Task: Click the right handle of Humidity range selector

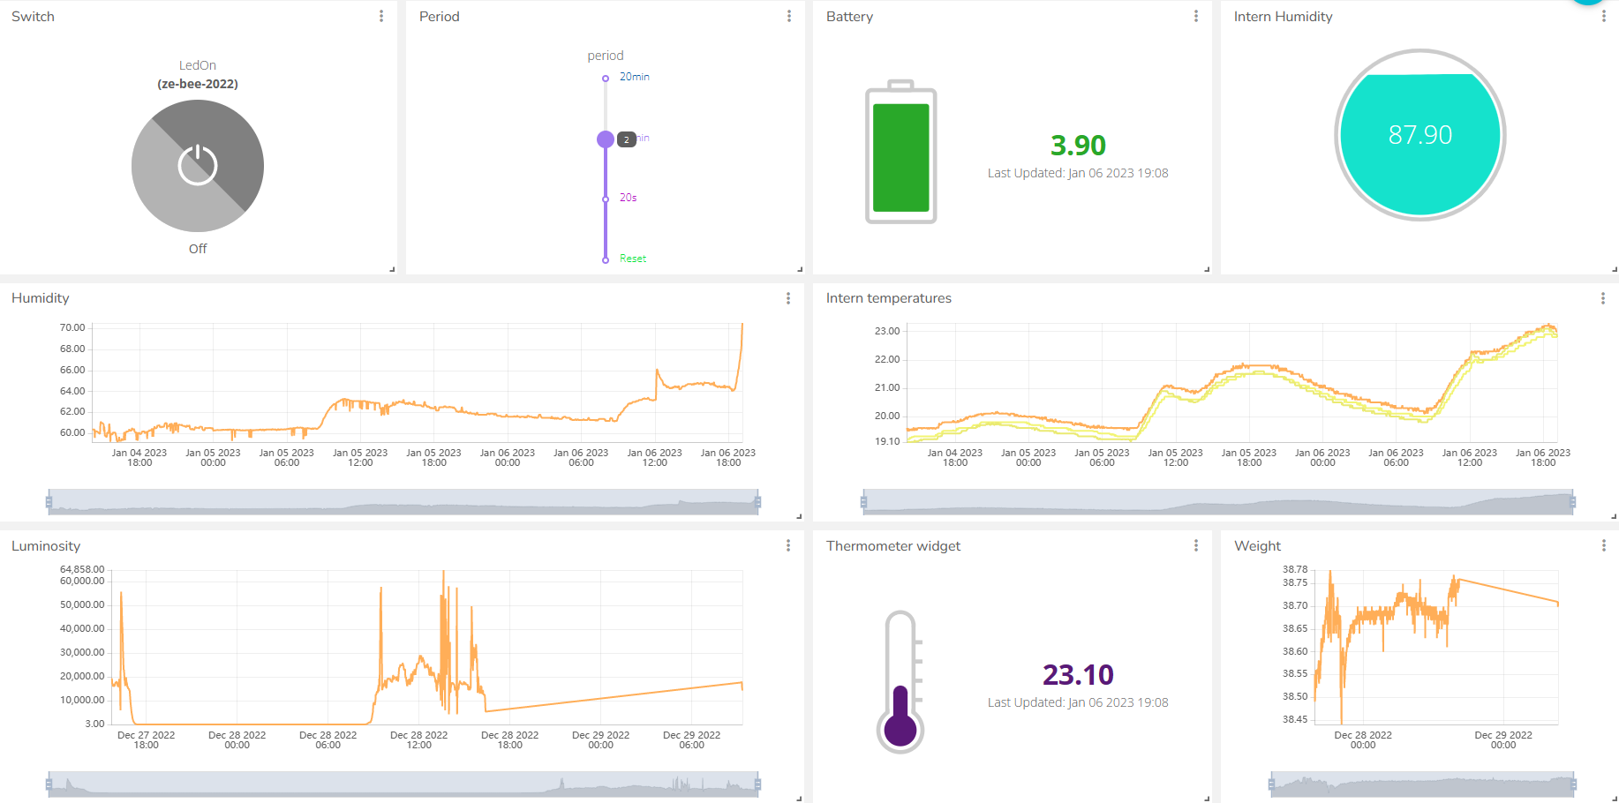Action: click(757, 502)
